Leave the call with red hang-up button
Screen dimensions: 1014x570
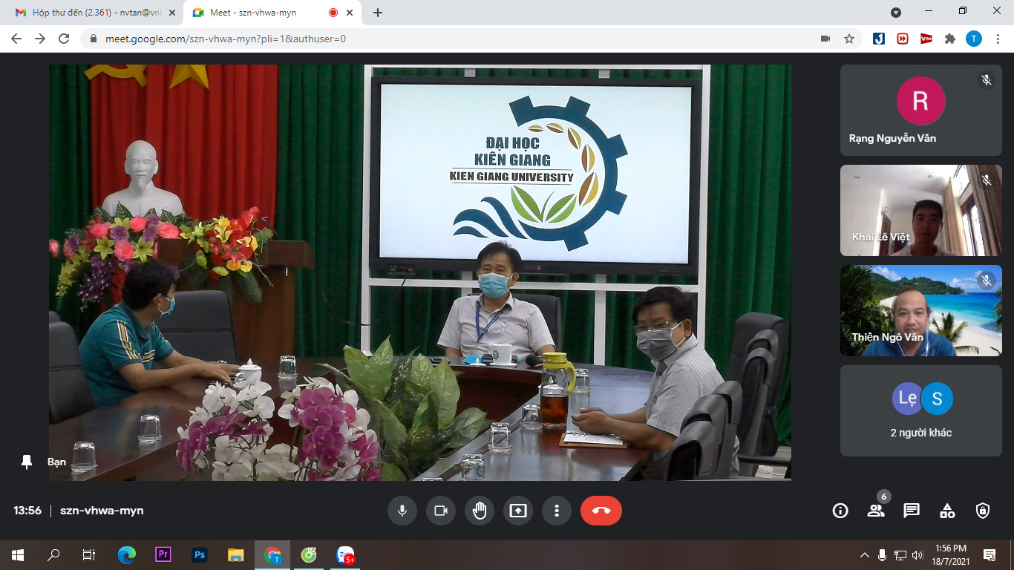tap(601, 511)
